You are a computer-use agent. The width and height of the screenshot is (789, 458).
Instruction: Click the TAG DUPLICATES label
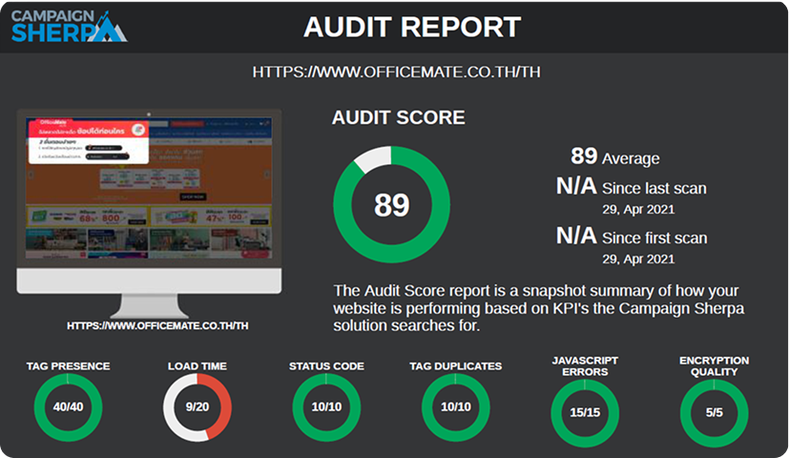tap(456, 365)
